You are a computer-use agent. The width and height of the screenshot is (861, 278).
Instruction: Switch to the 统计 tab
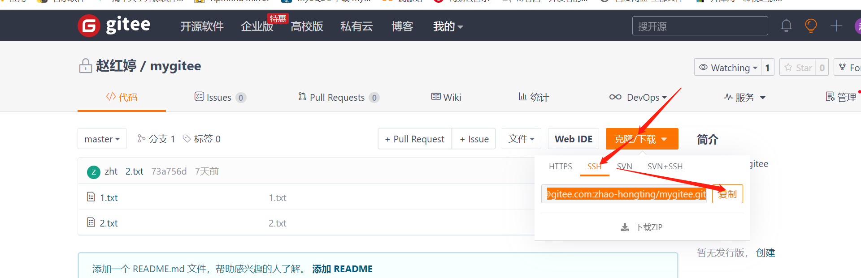[x=534, y=97]
